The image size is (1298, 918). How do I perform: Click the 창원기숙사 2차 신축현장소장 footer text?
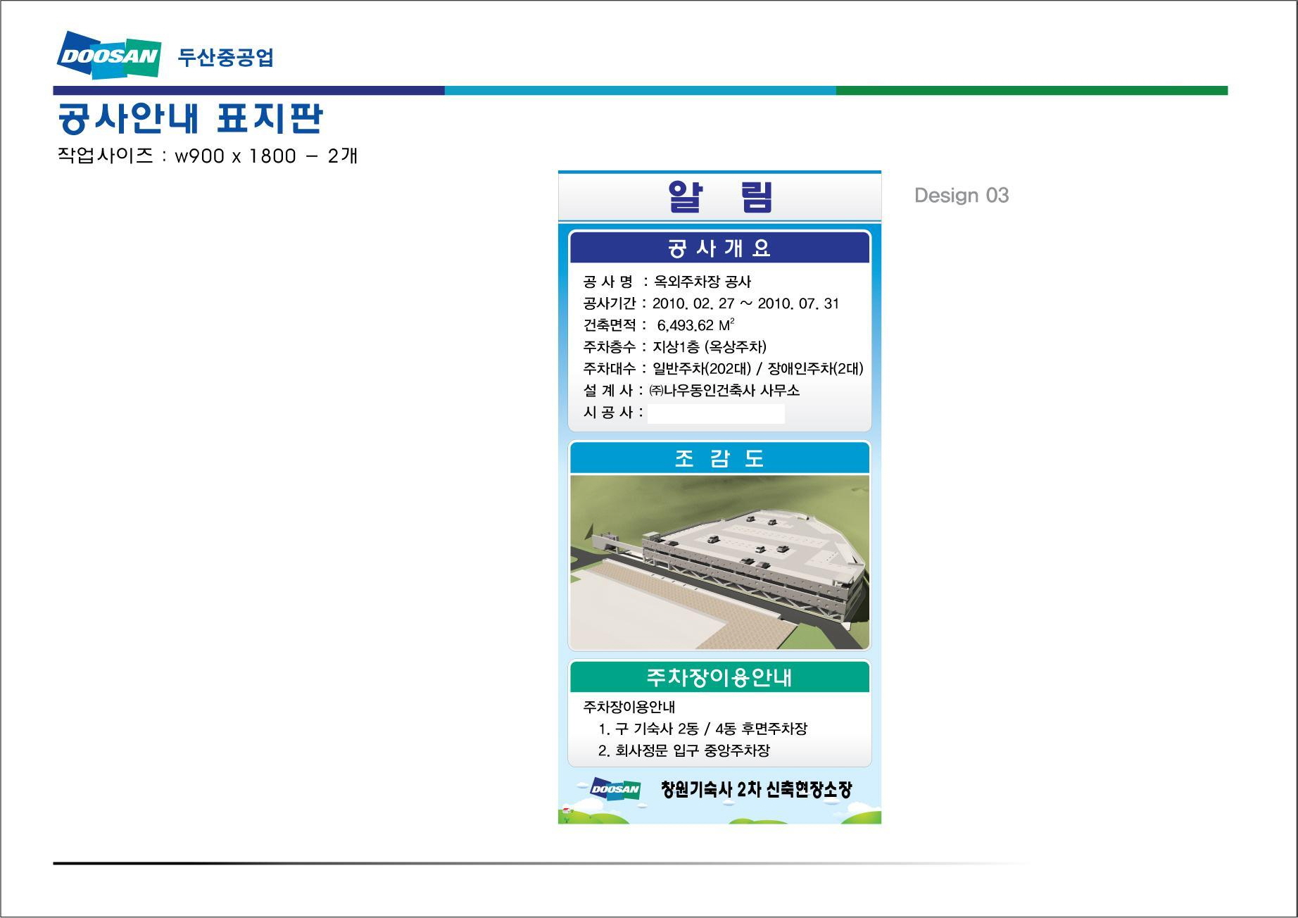[x=756, y=789]
